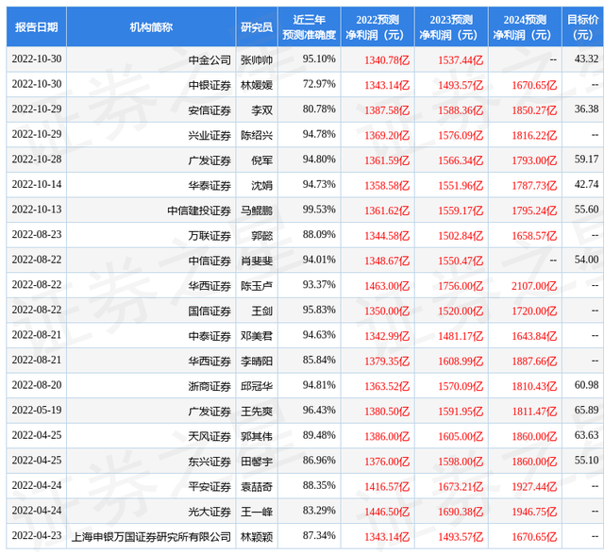Click analyst name 林颖颖

point(257,536)
